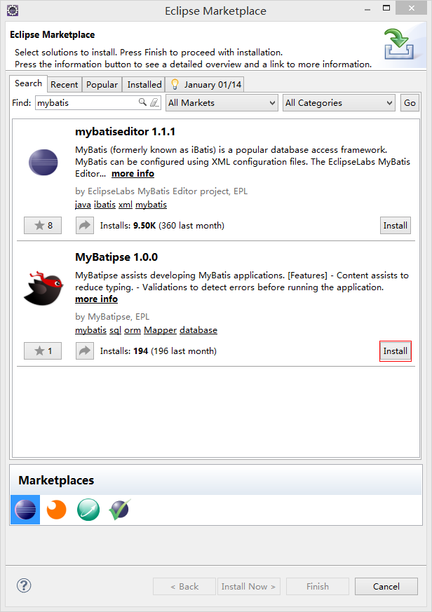Select the Eclipse marketplace icon
The height and width of the screenshot is (612, 432).
25,510
